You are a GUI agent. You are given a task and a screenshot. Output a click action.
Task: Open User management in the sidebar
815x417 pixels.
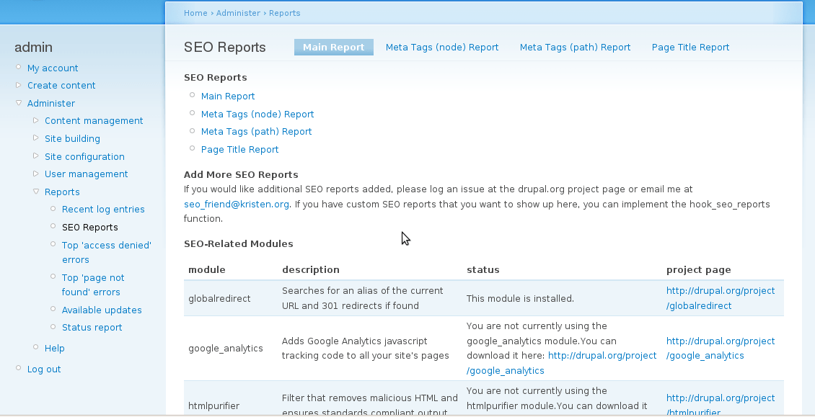(x=87, y=174)
